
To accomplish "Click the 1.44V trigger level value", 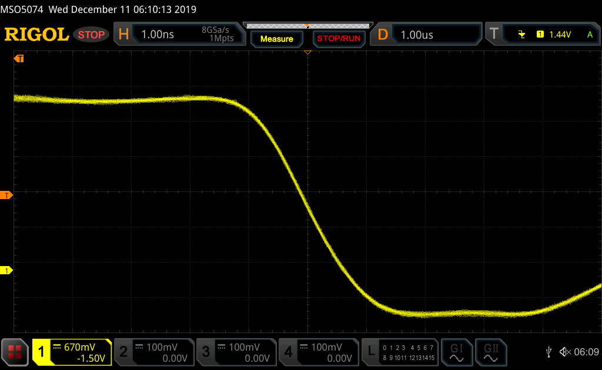I will pos(560,35).
